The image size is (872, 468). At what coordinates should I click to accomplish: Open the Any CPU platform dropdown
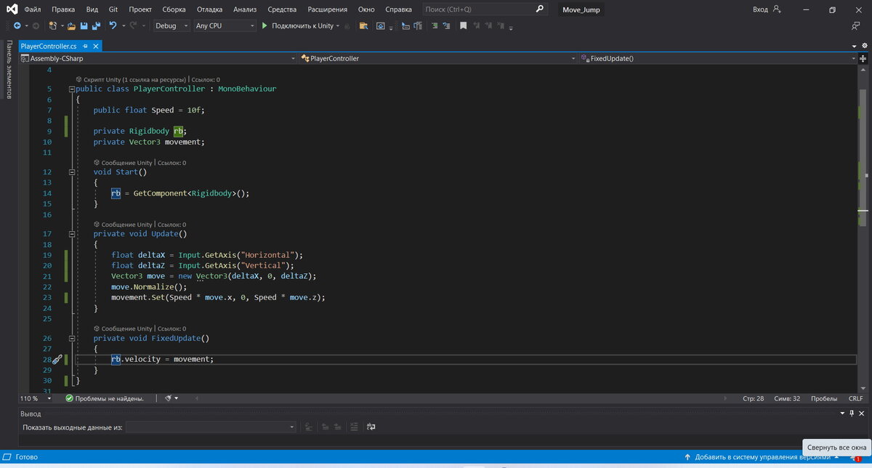click(x=225, y=25)
